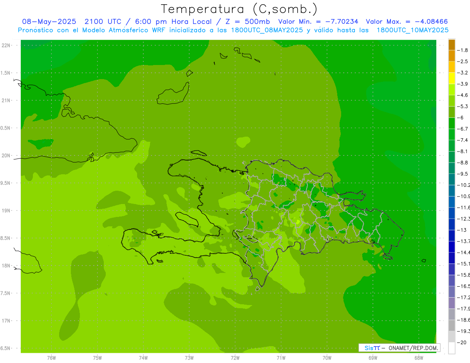
Task: Select the date "08-May-2025" in the header
Action: pyautogui.click(x=49, y=22)
